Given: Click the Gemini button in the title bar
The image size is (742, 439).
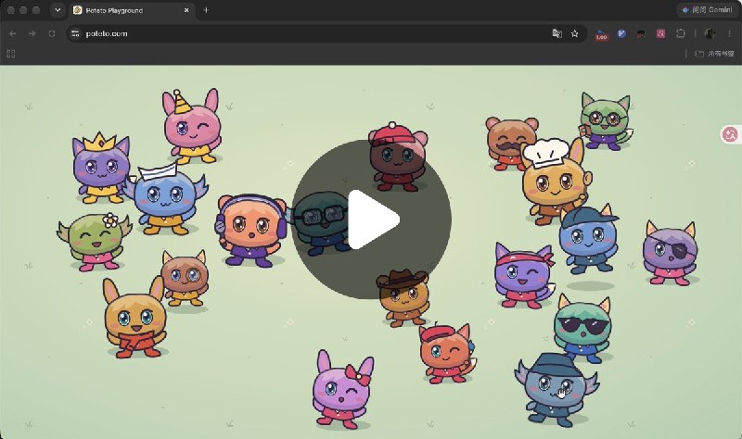Looking at the screenshot, I should [707, 10].
